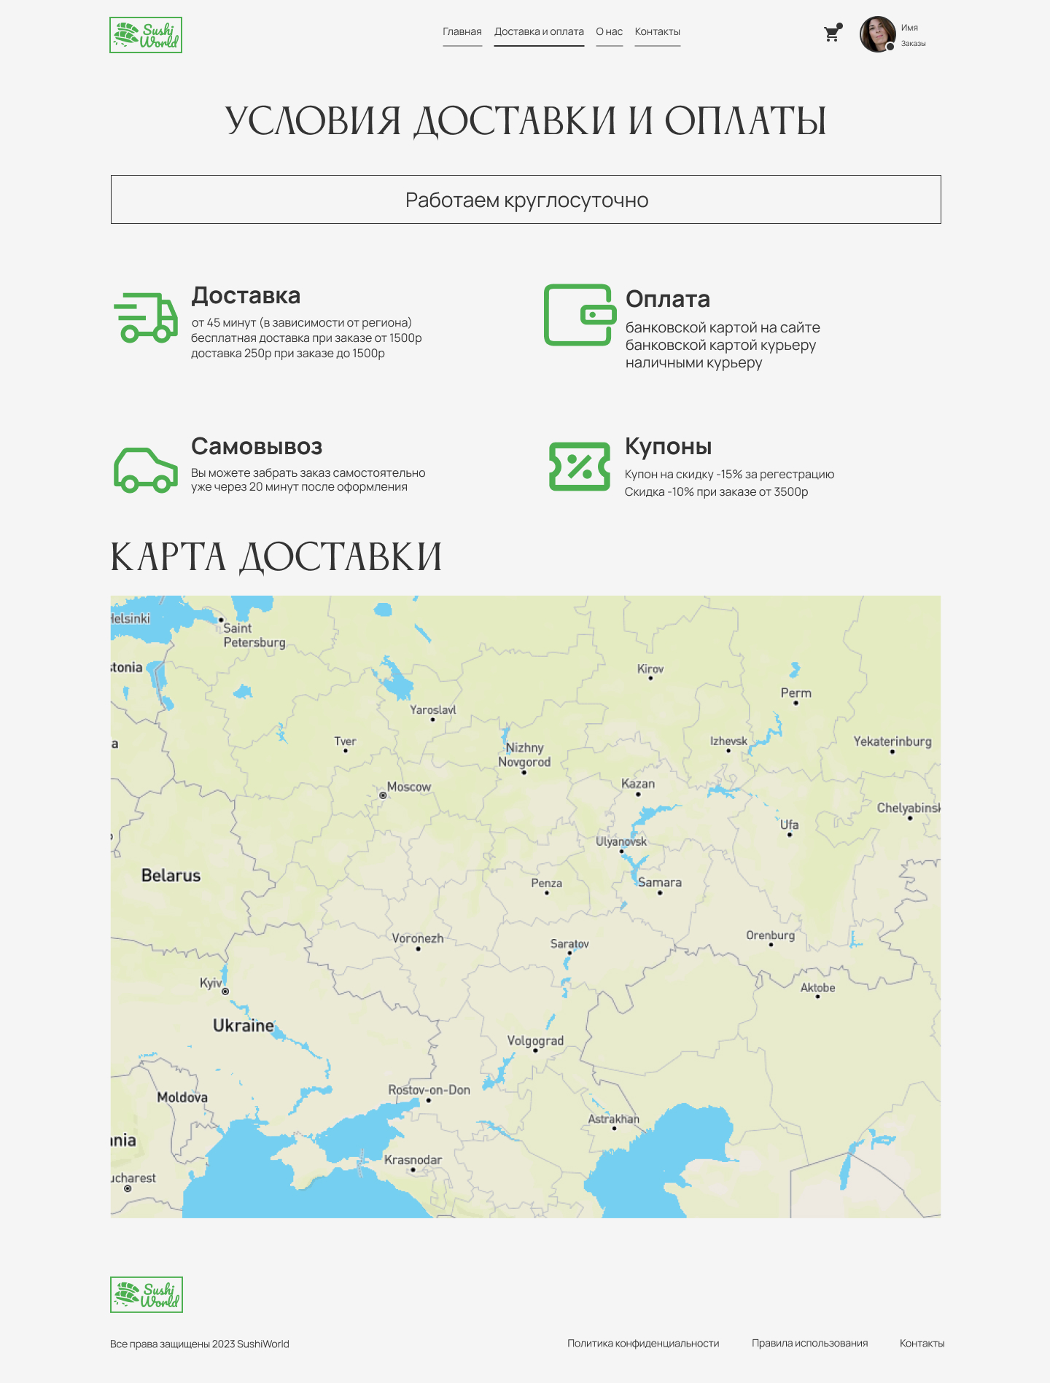Click the Купоны heading
This screenshot has width=1050, height=1383.
point(669,446)
